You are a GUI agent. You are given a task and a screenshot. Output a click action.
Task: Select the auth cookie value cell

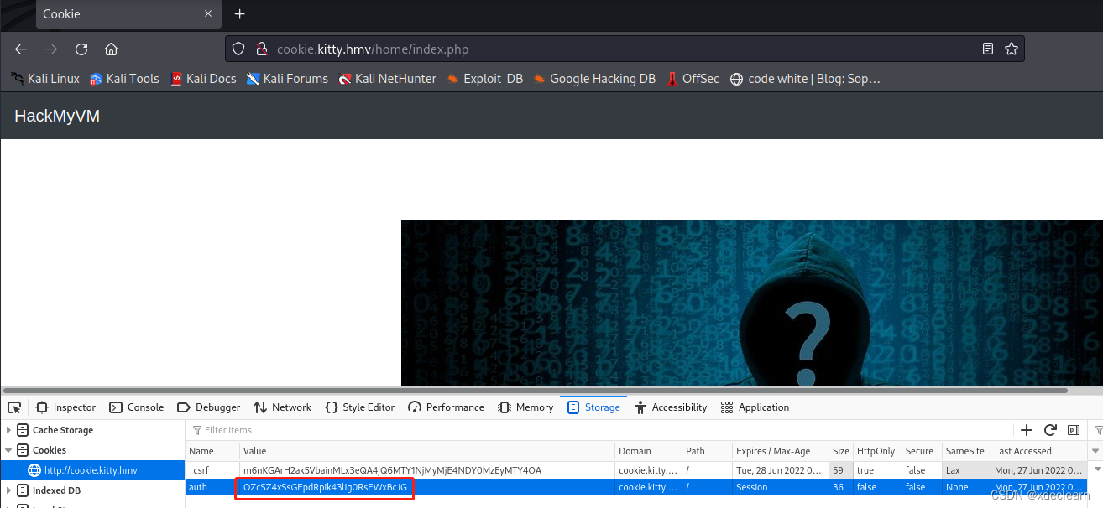click(426, 487)
